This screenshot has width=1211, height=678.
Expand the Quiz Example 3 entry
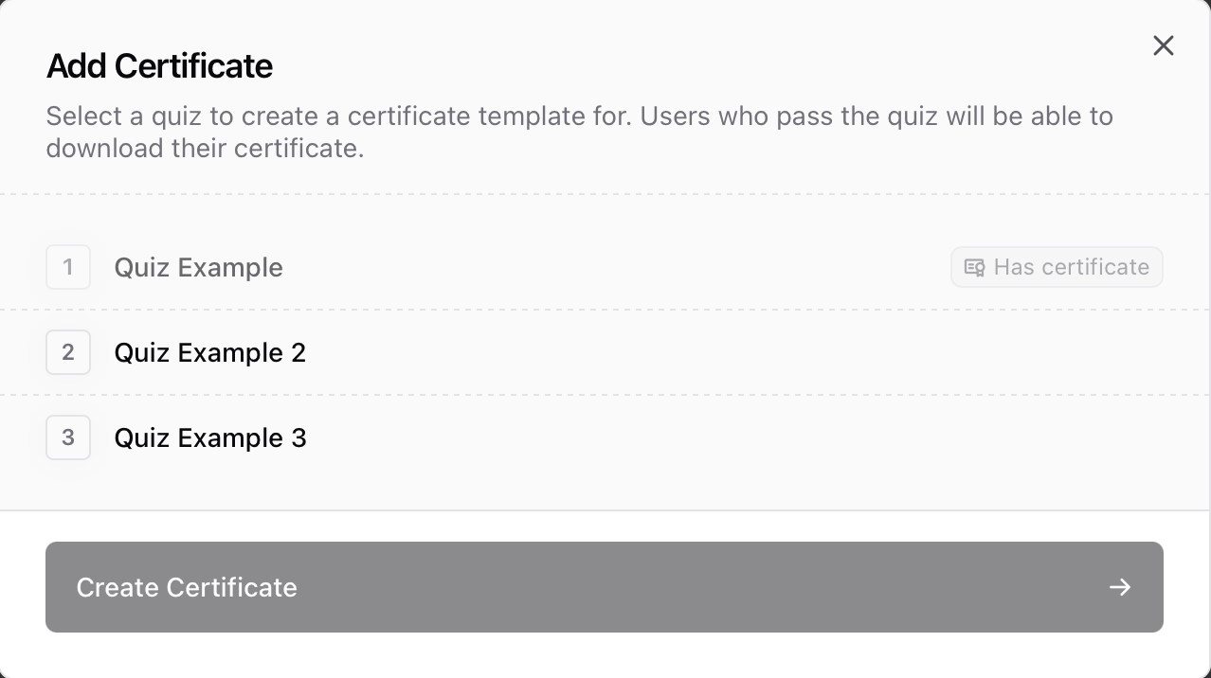tap(209, 437)
